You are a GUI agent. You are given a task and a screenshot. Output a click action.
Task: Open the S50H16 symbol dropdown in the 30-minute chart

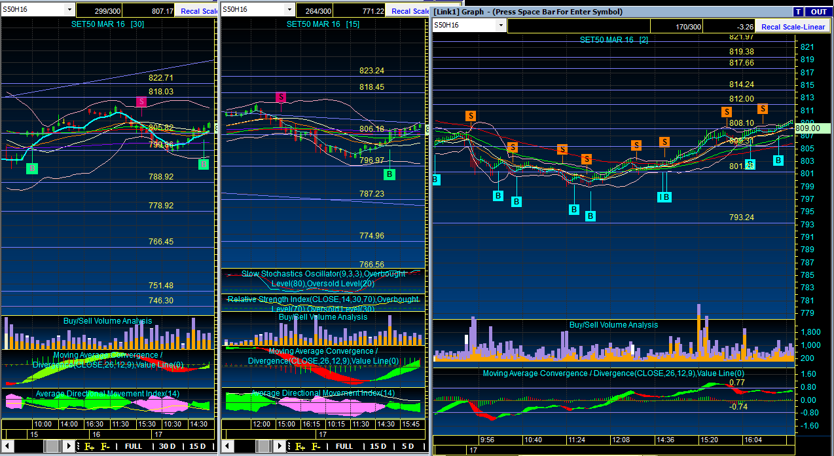(70, 10)
